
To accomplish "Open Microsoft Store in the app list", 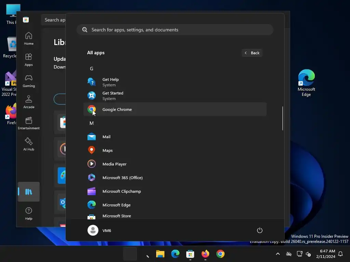I will click(x=175, y=216).
